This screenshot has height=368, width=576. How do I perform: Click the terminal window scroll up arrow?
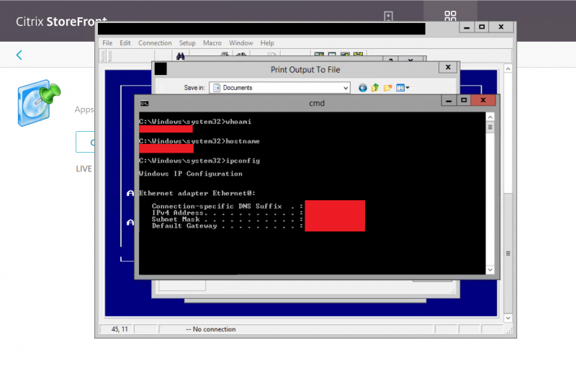tap(508, 69)
